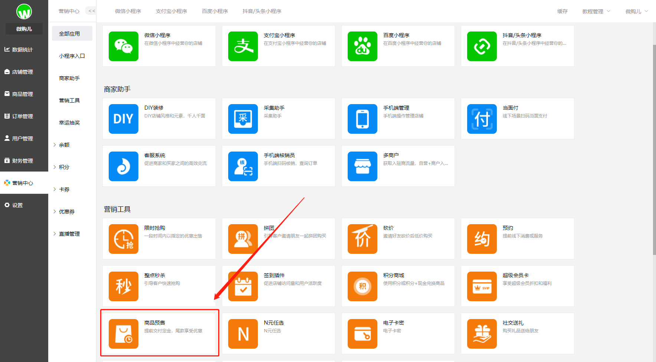Click the 社交送礼 gift icon
The height and width of the screenshot is (362, 656).
(x=482, y=334)
